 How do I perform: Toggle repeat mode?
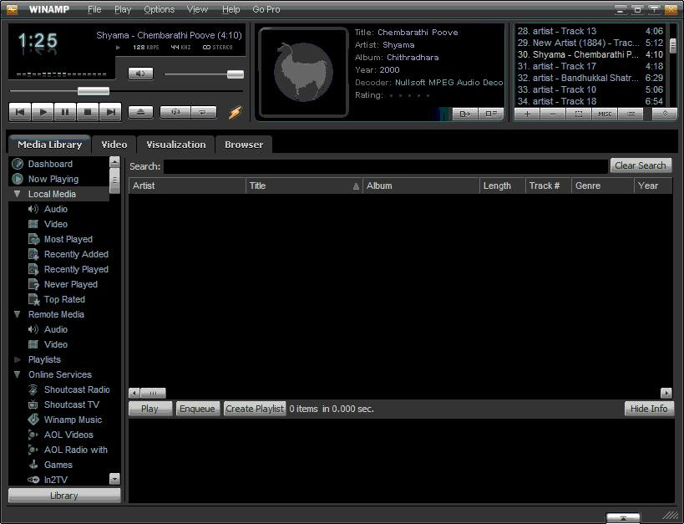coord(203,112)
